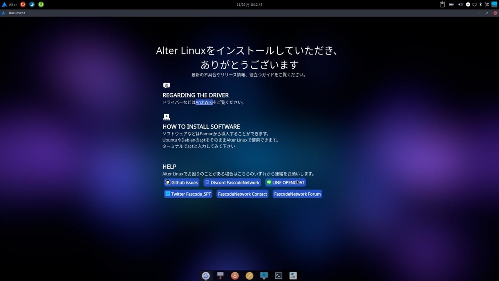Open the Discord FascodeNetwork button

[x=232, y=183]
